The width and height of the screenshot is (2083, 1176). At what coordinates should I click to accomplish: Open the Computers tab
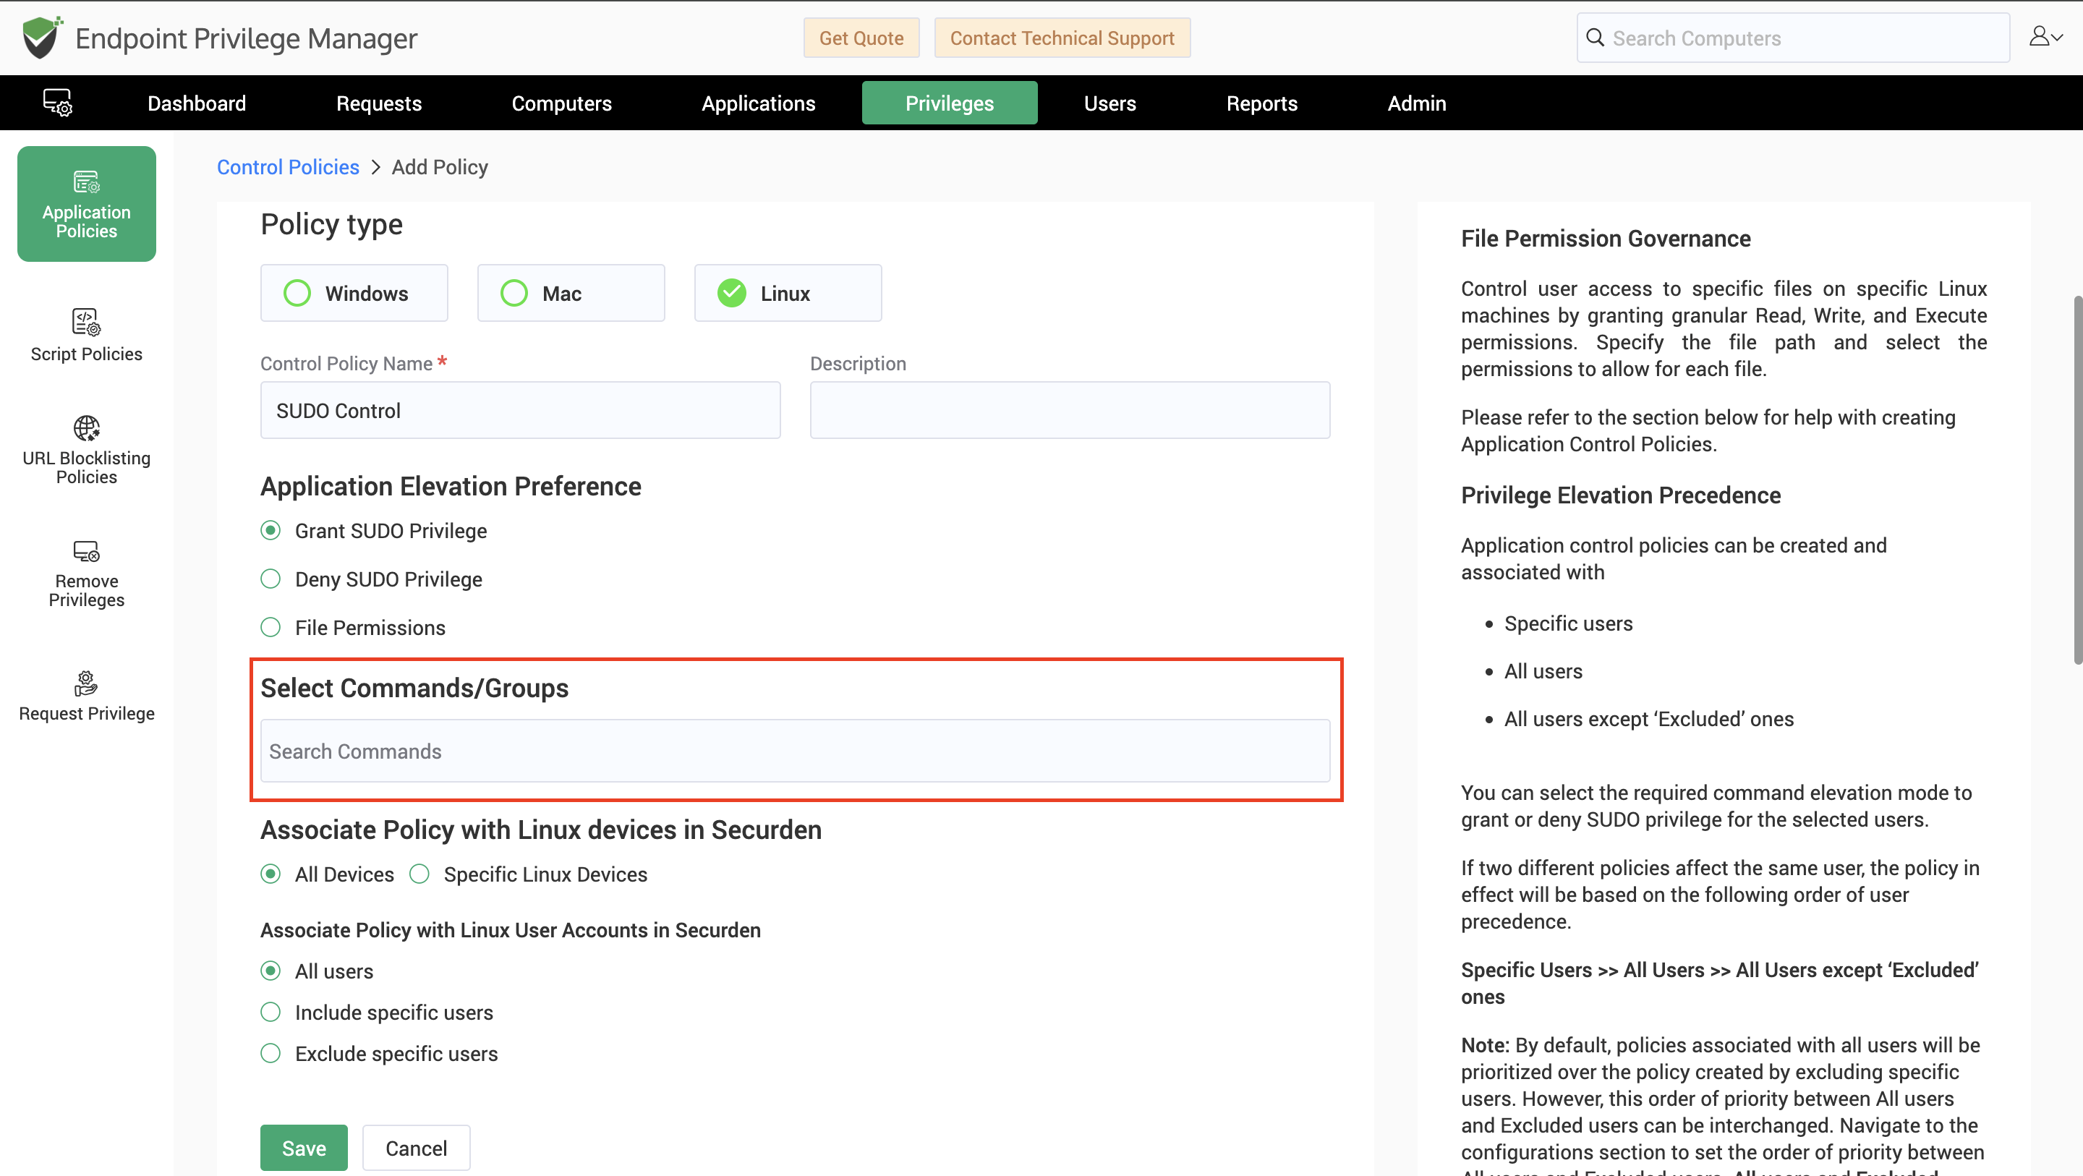coord(562,103)
